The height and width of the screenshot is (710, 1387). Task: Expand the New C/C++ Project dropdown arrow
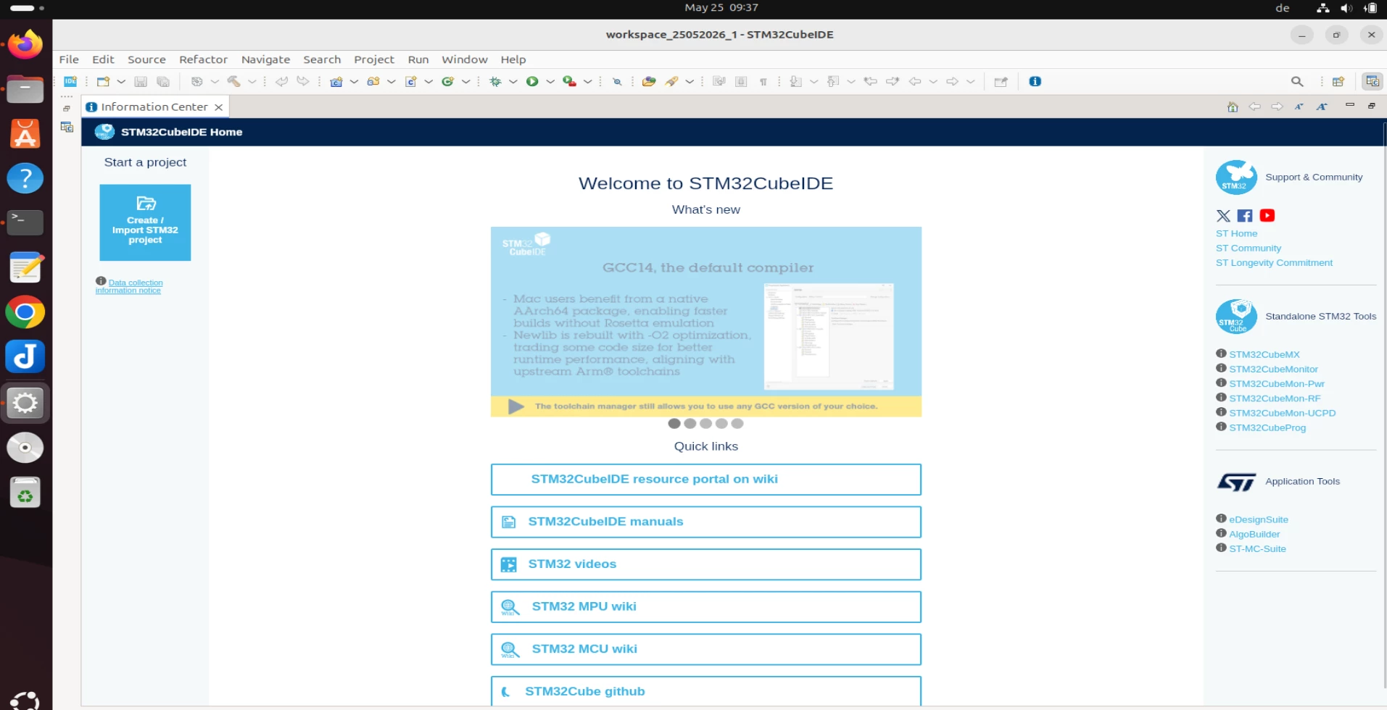pos(354,82)
